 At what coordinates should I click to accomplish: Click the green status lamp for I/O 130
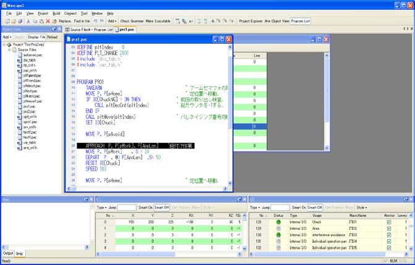pyautogui.click(x=278, y=235)
